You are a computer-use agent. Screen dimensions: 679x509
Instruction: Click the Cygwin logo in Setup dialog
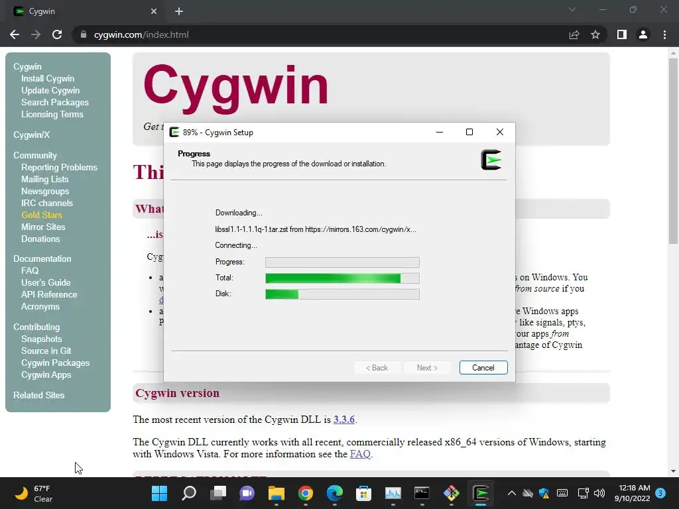[x=491, y=160]
